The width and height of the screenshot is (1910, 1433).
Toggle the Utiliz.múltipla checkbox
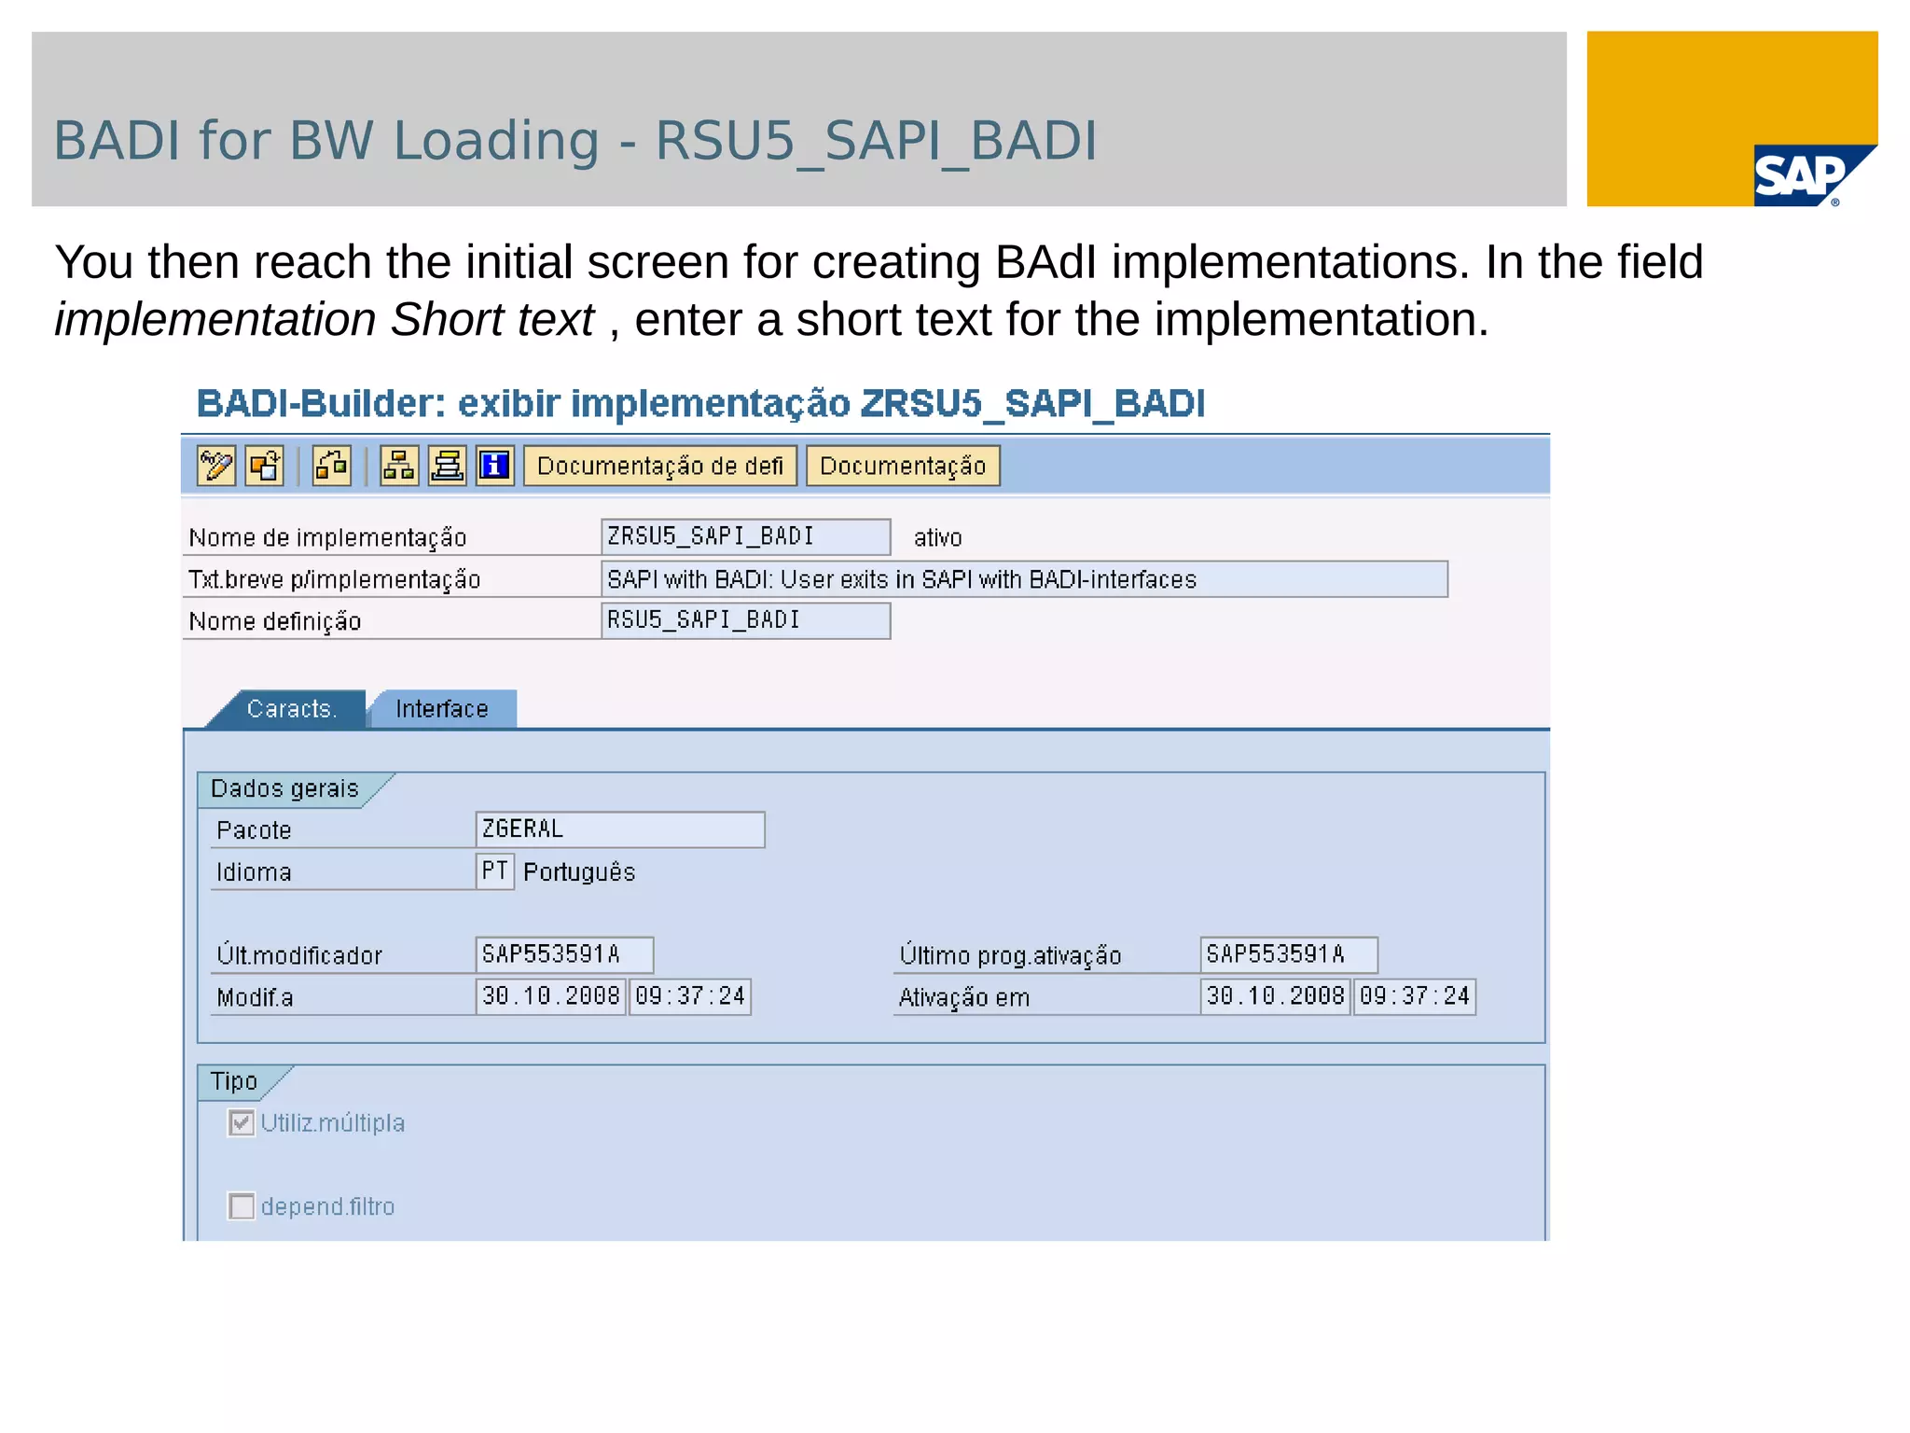click(242, 1122)
